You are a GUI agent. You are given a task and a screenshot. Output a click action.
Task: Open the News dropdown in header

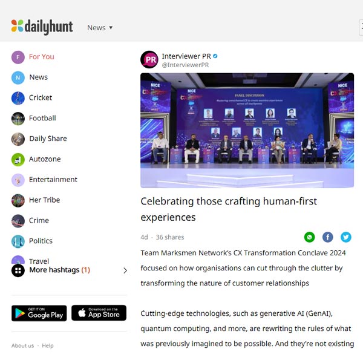(x=100, y=28)
